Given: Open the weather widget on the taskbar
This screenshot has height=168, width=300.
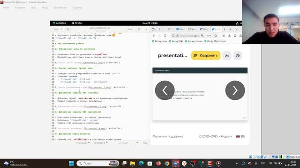Looking at the screenshot, I should 15,163.
